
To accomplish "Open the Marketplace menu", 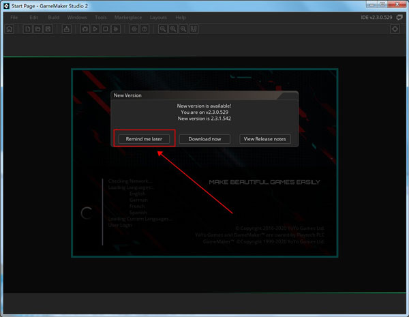I will coord(128,17).
